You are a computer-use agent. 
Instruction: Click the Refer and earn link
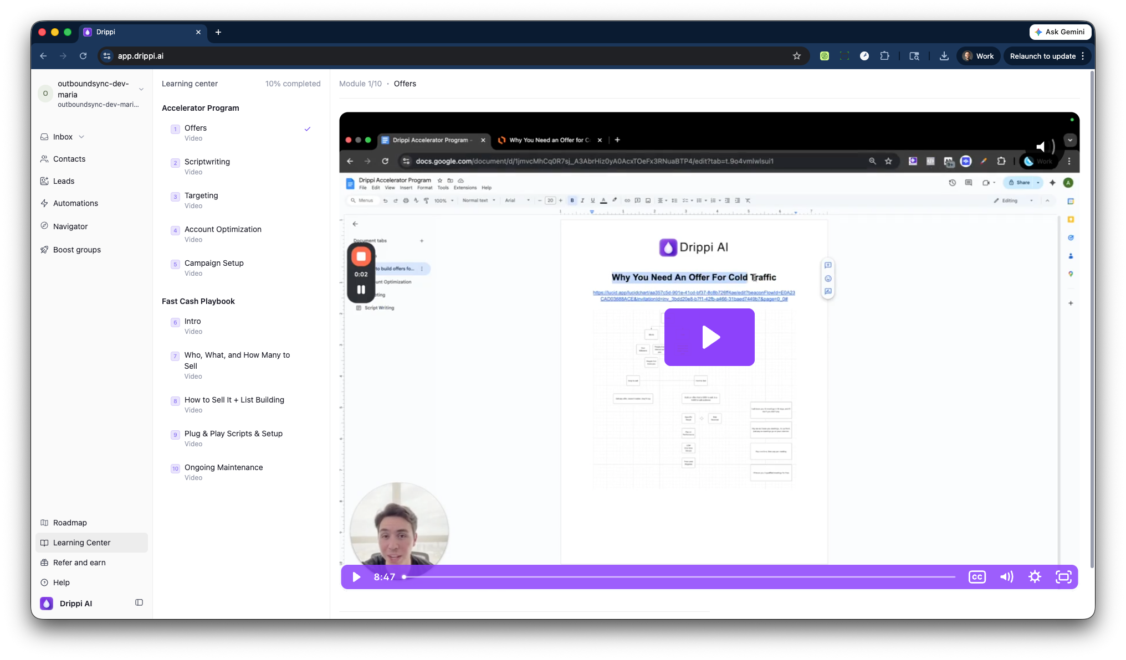point(79,563)
